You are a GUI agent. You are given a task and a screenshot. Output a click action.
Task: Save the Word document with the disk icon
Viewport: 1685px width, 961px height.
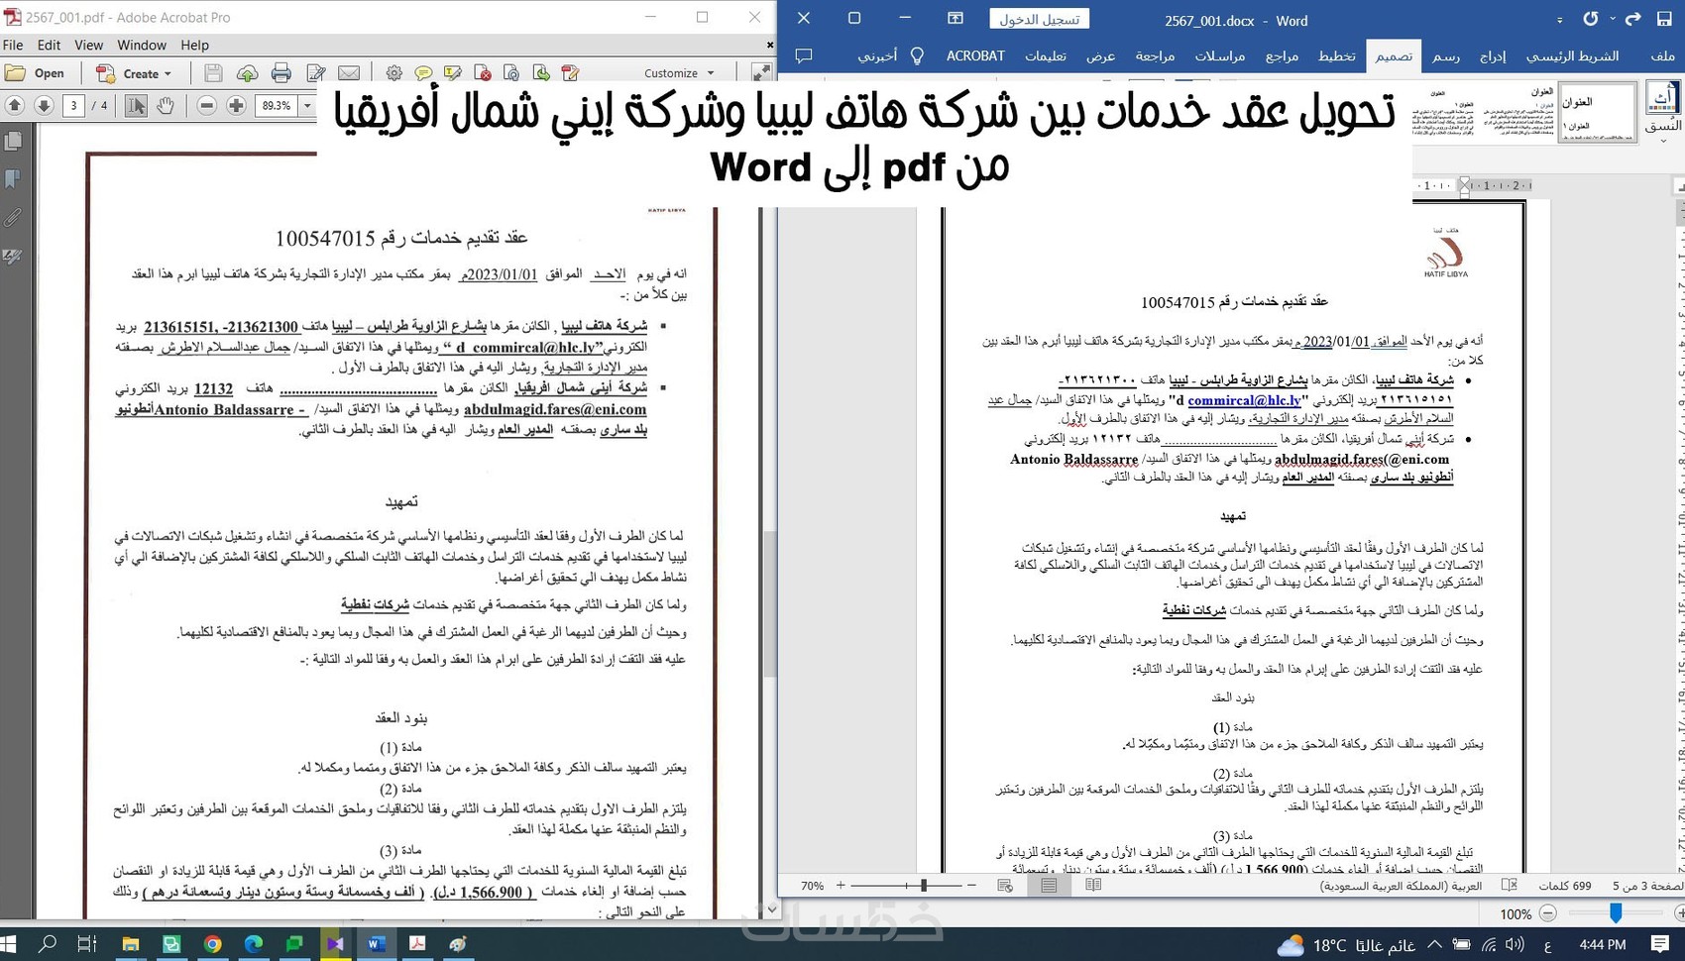[x=1664, y=19]
